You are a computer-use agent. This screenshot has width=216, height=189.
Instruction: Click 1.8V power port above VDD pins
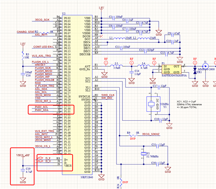[x=101, y=8]
